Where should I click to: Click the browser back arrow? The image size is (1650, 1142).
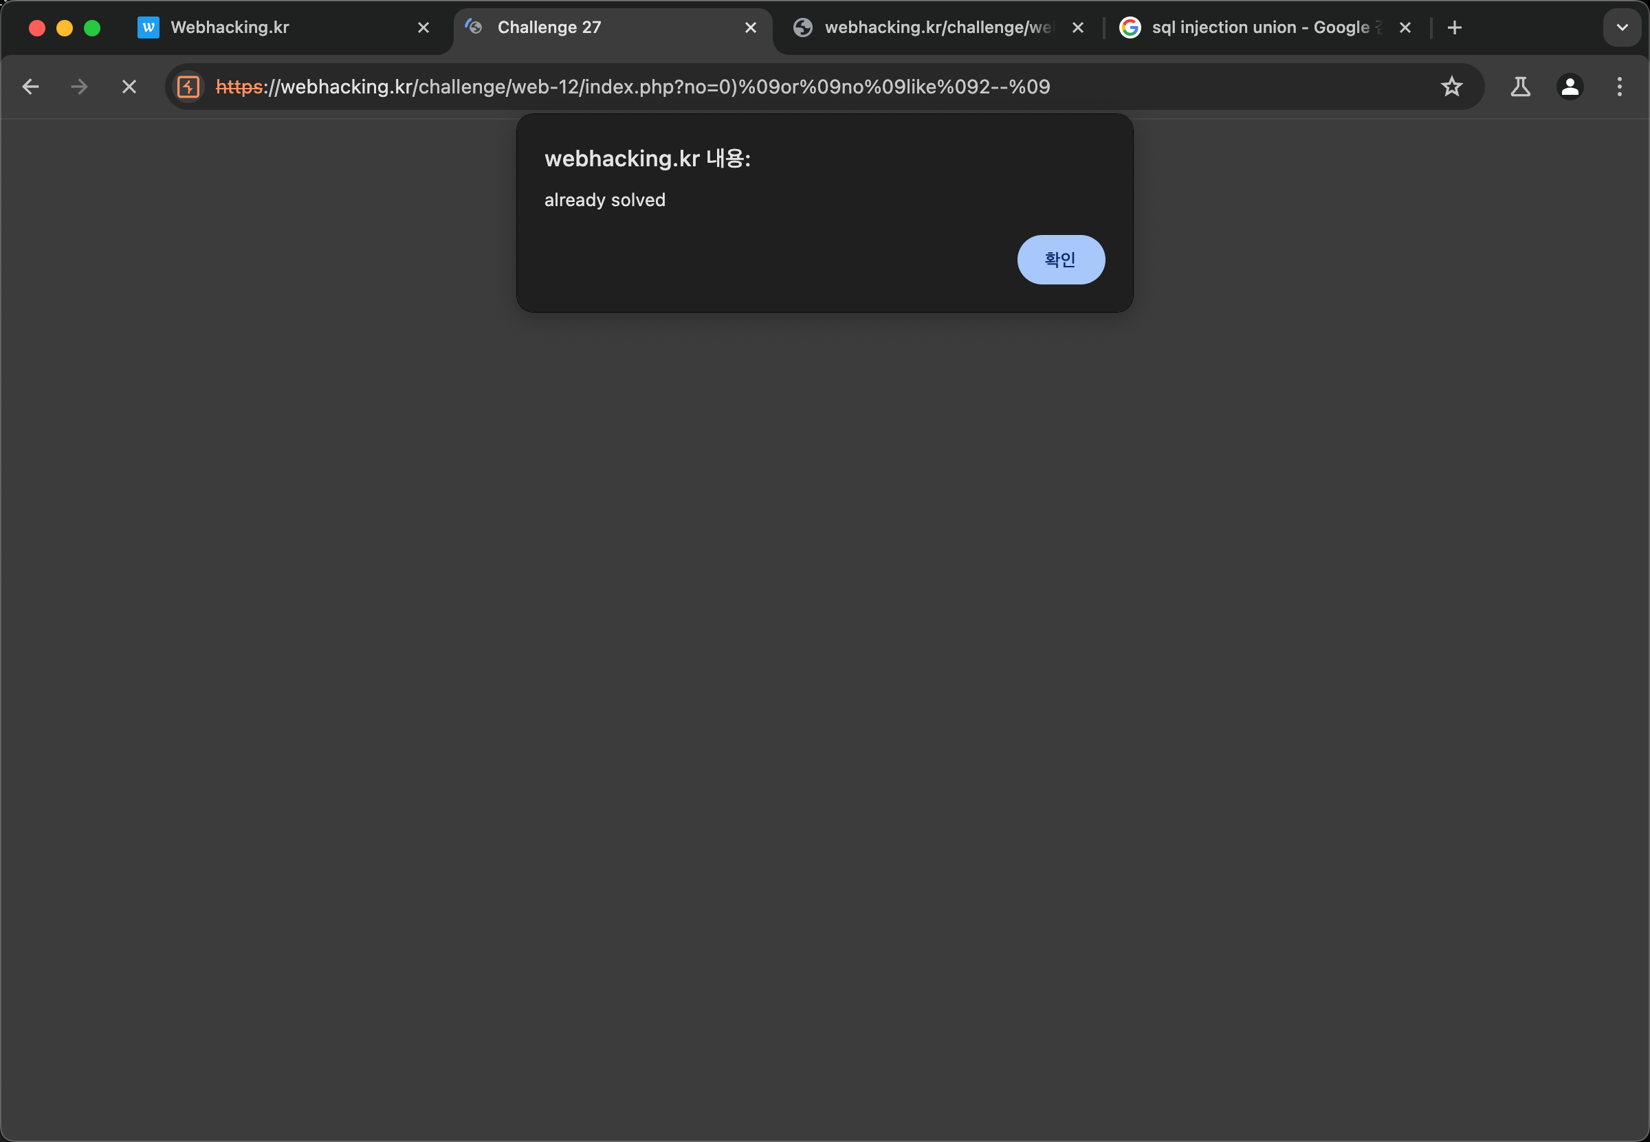[30, 87]
